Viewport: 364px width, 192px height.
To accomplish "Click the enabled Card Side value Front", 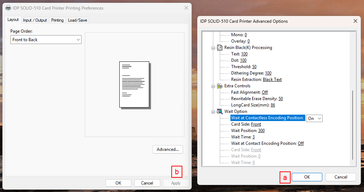I will (256, 124).
